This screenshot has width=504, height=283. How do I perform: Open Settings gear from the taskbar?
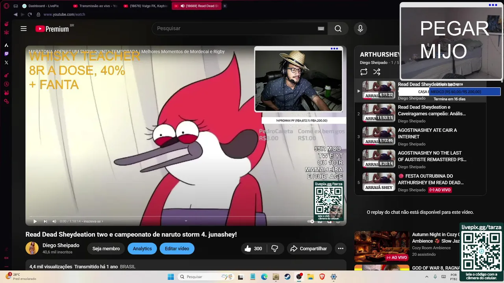point(334,277)
